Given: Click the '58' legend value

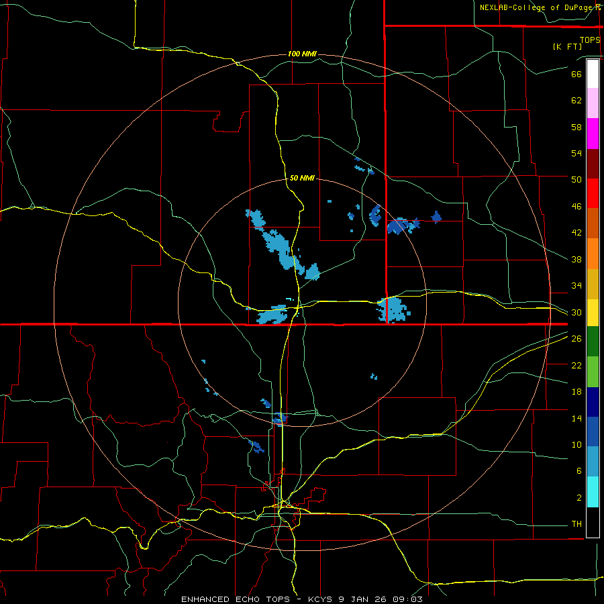Looking at the screenshot, I should (x=576, y=127).
